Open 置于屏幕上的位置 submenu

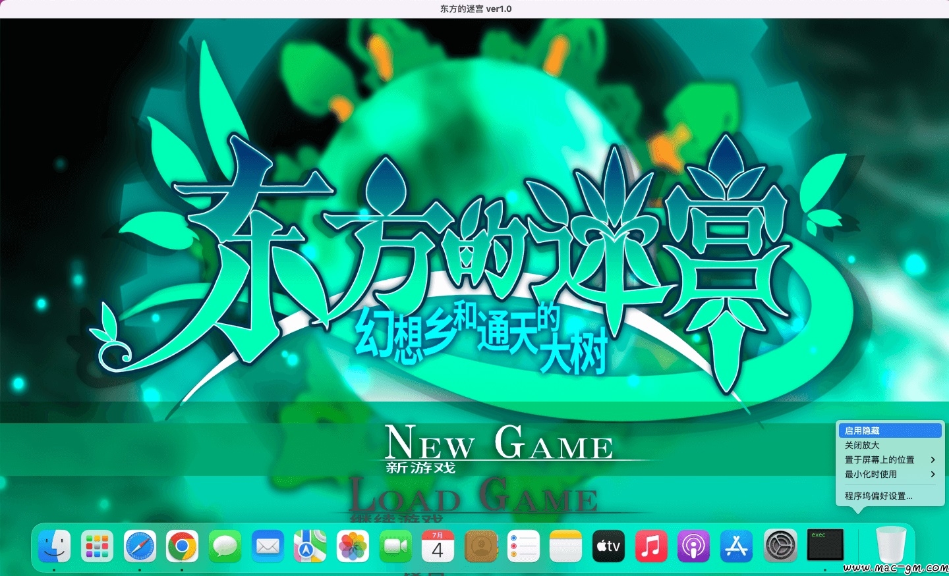[x=890, y=459]
